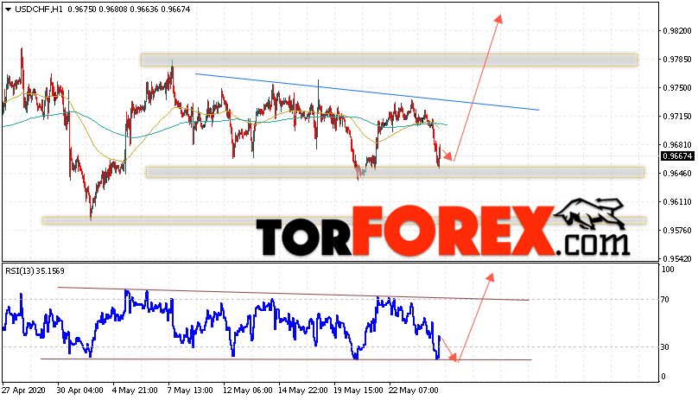Click the 0.96110 price axis label

pyautogui.click(x=677, y=202)
